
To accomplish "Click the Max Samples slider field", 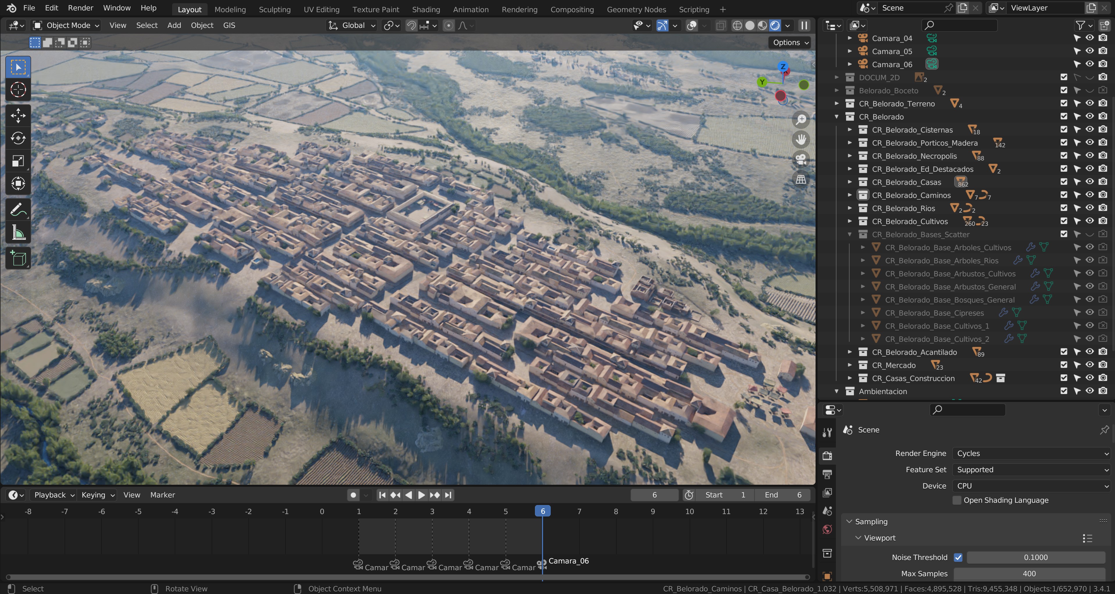I will 1029,574.
